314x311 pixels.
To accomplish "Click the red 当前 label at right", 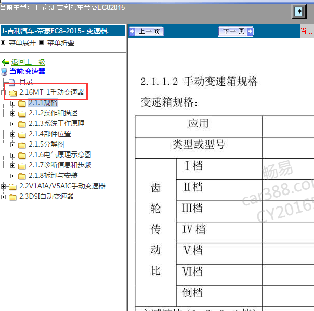I will coord(307,31).
